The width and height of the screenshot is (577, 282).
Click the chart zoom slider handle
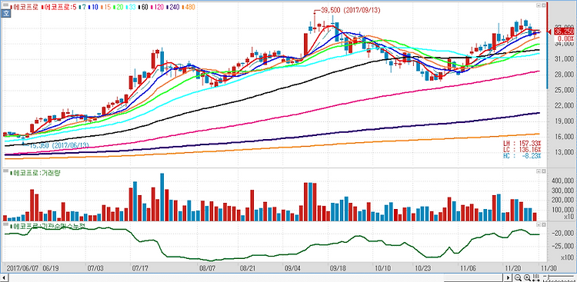point(548,277)
